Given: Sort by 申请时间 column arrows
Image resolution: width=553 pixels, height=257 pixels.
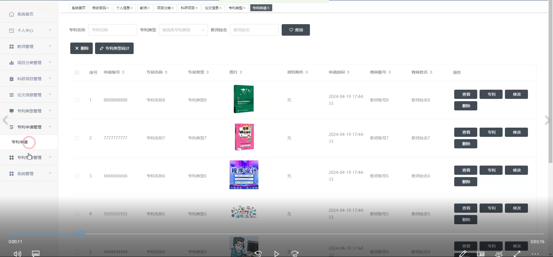Looking at the screenshot, I should (x=348, y=72).
